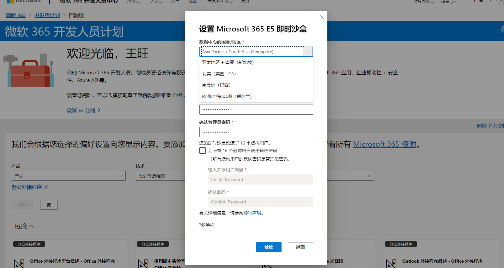The height and width of the screenshot is (268, 504).
Task: Collapse the data center region dropdown arrow
Action: tap(308, 52)
